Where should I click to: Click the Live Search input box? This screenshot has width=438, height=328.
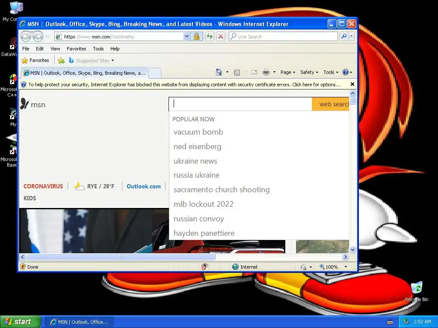click(x=283, y=37)
